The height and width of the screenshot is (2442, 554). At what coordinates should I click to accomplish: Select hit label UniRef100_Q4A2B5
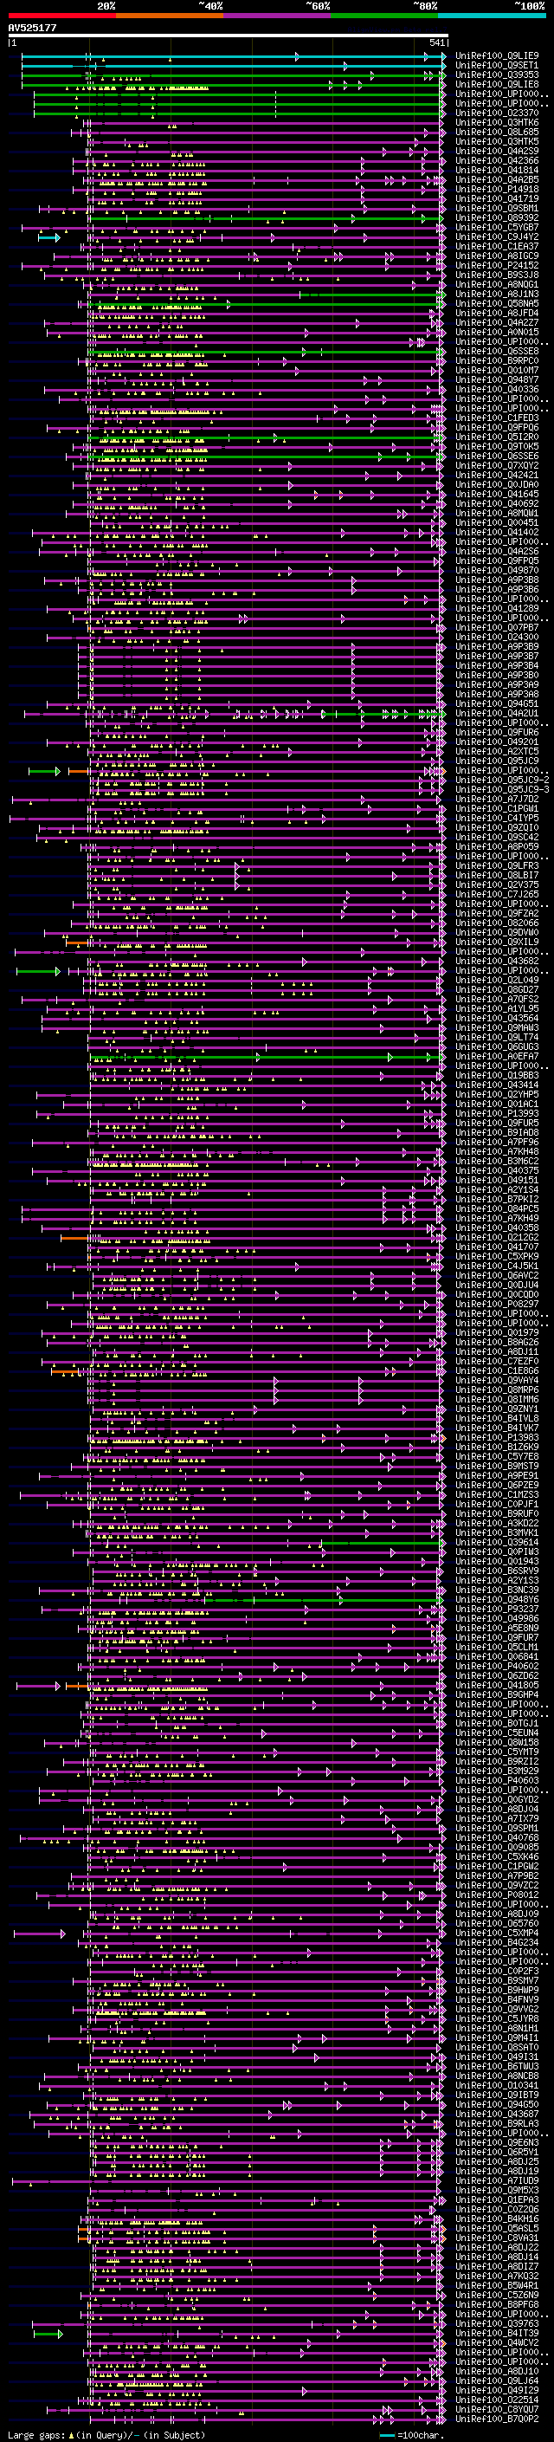click(497, 180)
